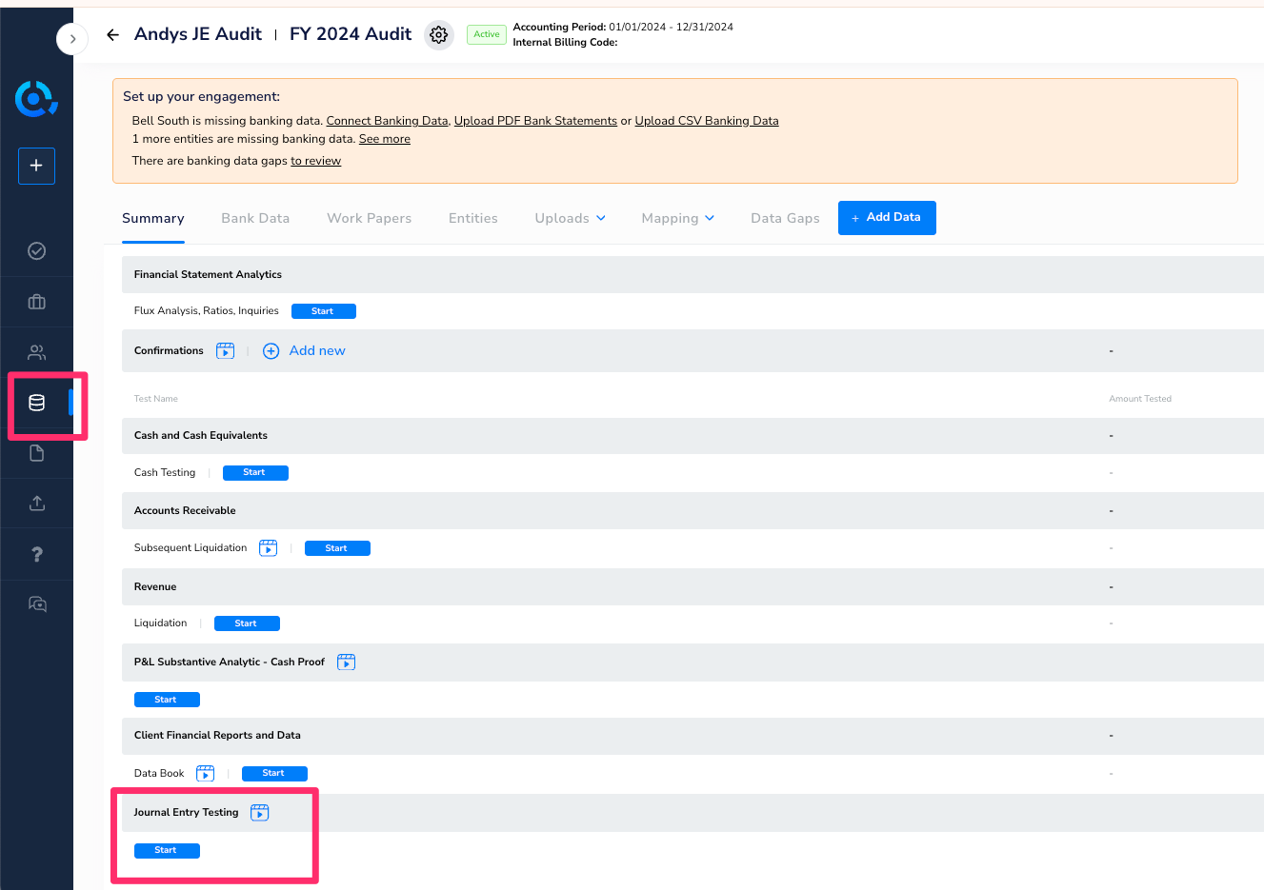Open the help question mark icon

[37, 554]
